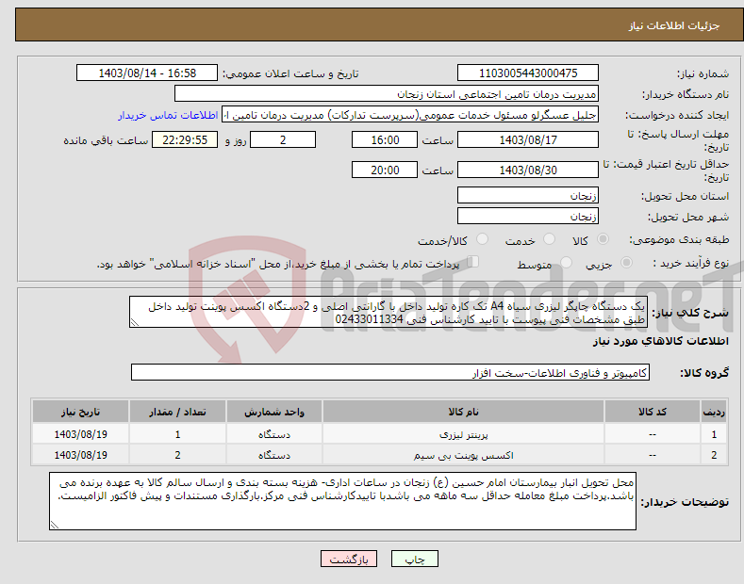Click row number 2 cell
The width and height of the screenshot is (744, 584).
[714, 455]
